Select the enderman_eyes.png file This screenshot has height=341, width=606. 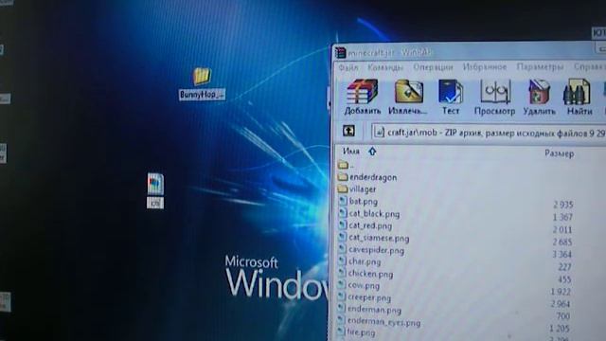[x=379, y=322]
